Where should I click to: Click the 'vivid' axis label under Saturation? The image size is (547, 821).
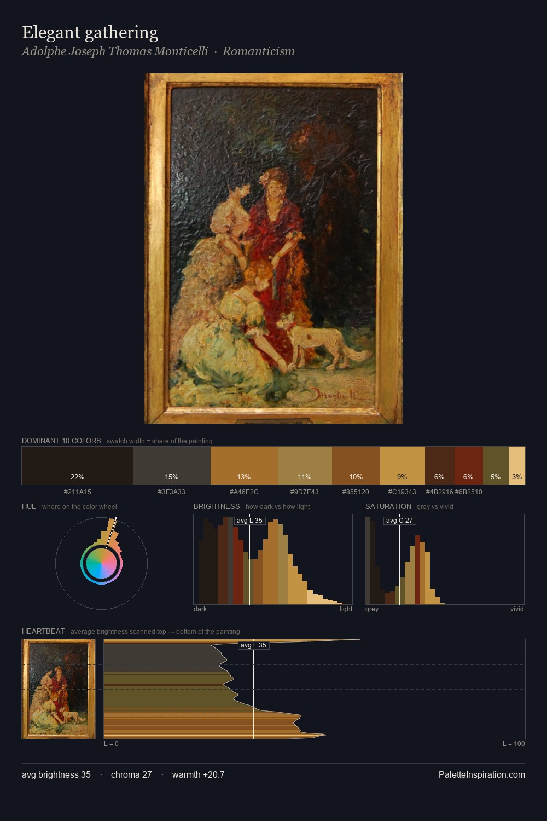[x=517, y=609]
